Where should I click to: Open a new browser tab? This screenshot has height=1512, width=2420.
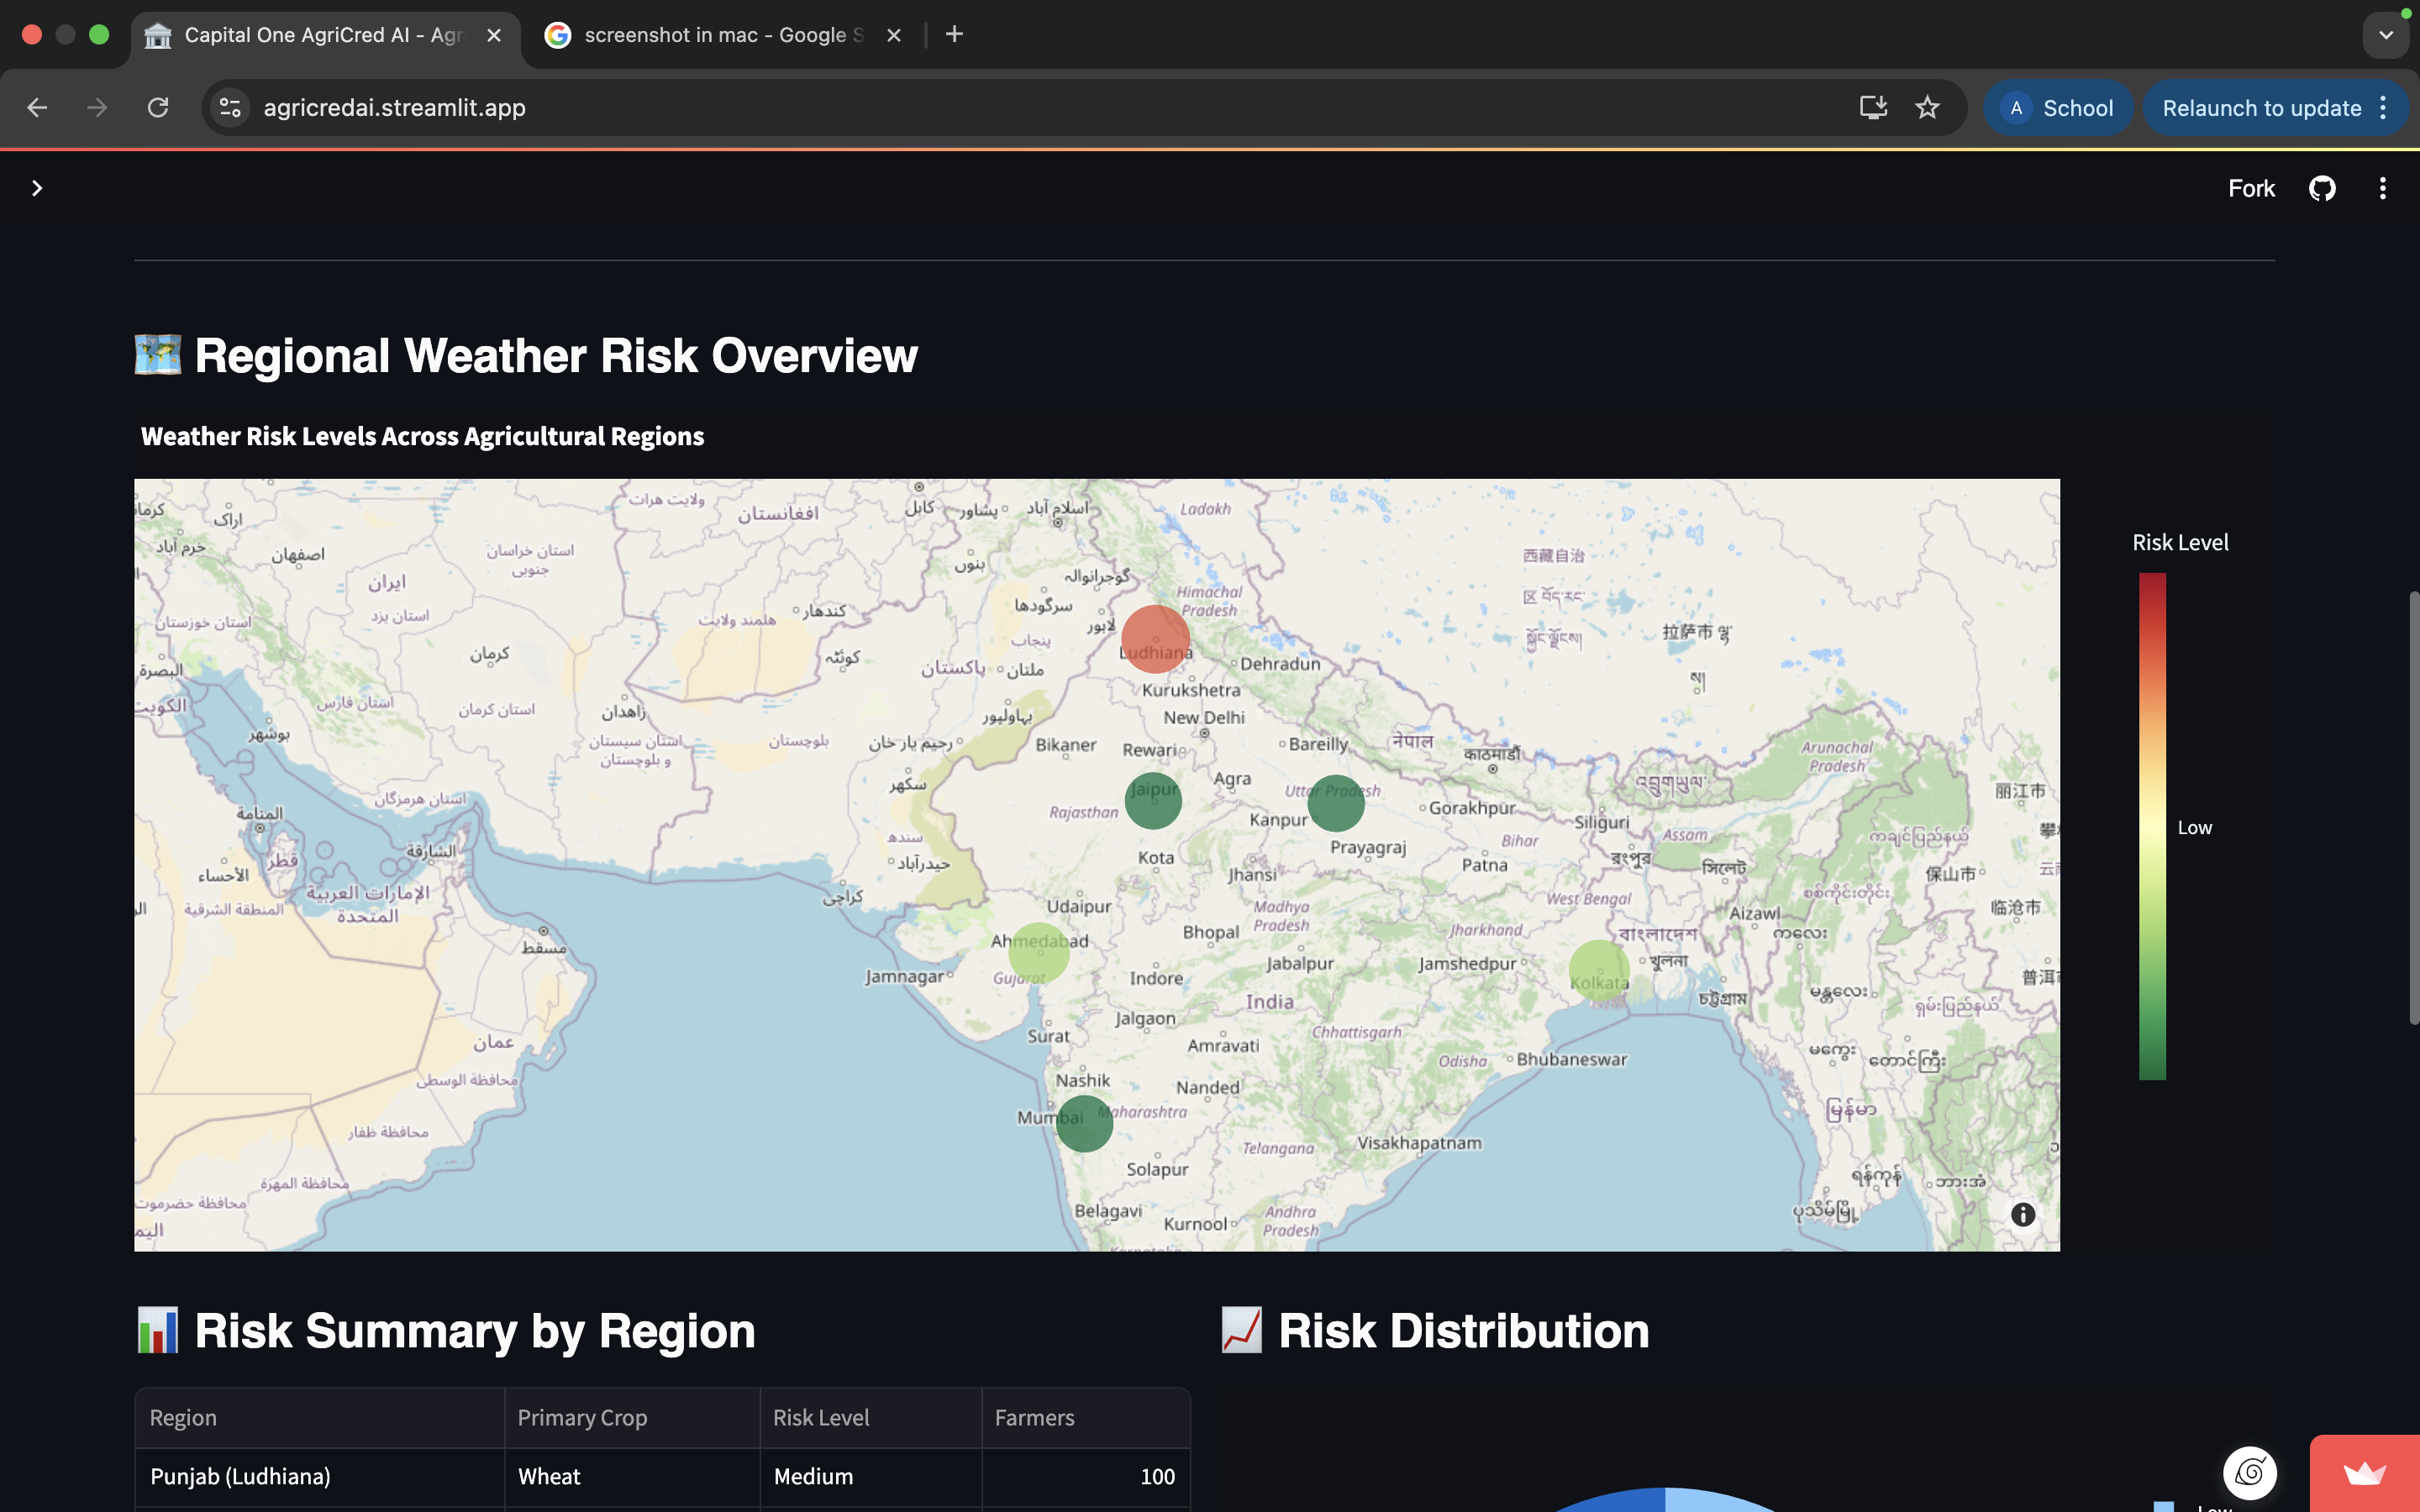(954, 35)
